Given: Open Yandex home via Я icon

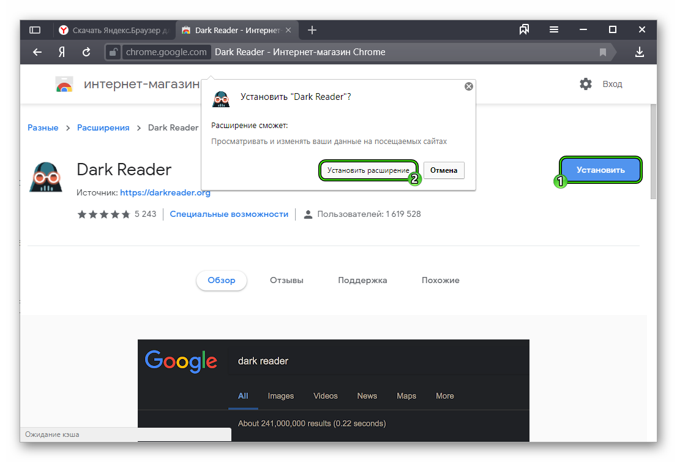Looking at the screenshot, I should coord(62,52).
